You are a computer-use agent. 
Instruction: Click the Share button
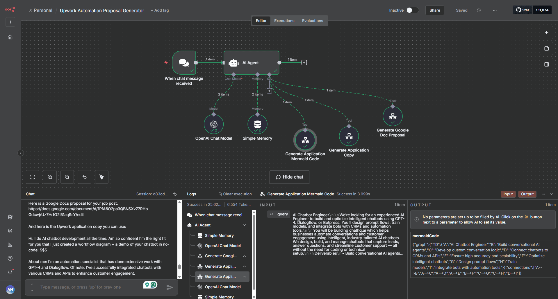point(435,10)
